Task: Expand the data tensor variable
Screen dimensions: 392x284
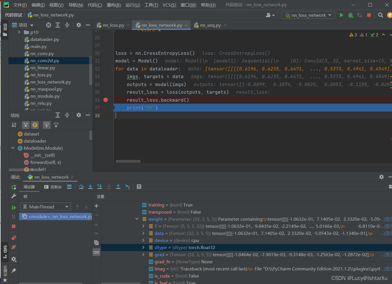Action: (x=143, y=233)
